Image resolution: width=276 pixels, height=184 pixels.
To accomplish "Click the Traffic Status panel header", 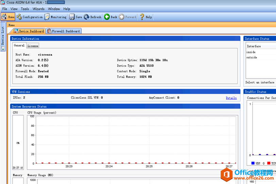I will (260, 91).
